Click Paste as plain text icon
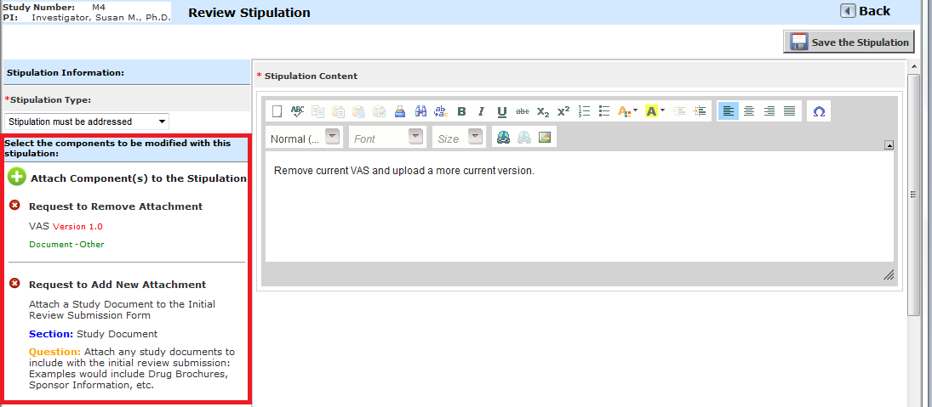The image size is (932, 407). pyautogui.click(x=358, y=111)
